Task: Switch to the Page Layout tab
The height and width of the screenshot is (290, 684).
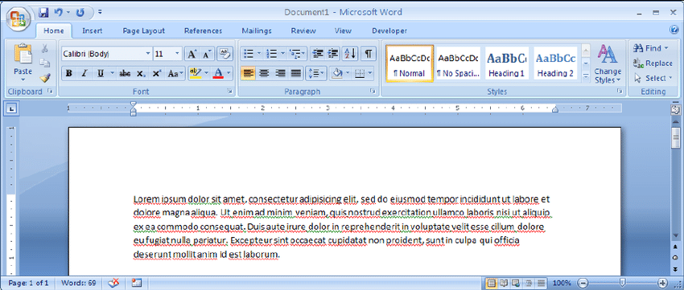Action: click(143, 31)
